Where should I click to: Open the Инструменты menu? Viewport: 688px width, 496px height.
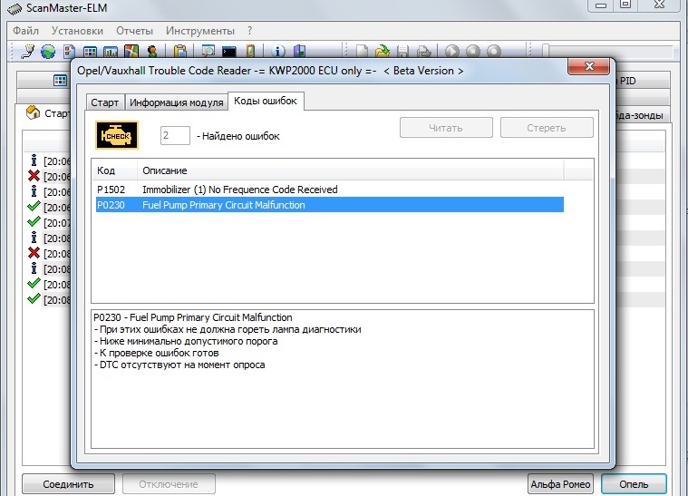tap(200, 31)
